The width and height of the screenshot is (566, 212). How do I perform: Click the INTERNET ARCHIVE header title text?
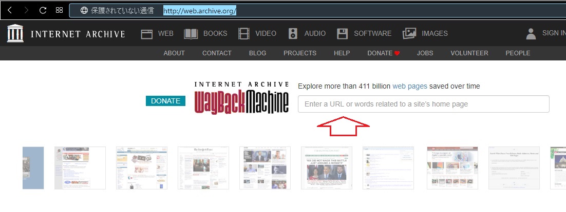click(x=78, y=34)
